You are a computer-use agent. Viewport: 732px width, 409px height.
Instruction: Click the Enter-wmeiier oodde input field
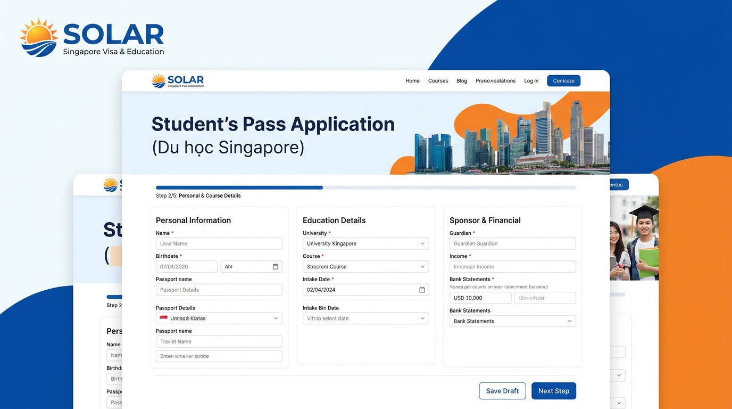[x=219, y=356]
